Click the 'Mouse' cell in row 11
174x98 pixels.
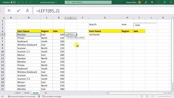tap(29, 55)
